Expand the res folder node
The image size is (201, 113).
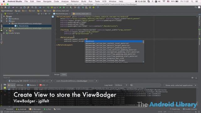[x=7, y=31]
